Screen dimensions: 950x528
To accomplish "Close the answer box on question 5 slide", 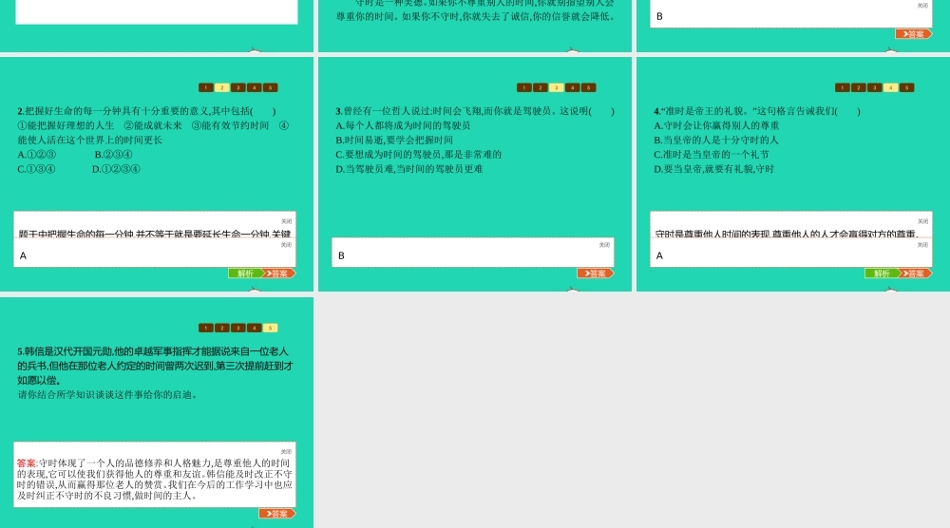I will click(287, 452).
